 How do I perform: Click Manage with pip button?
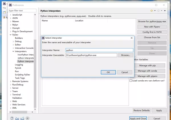click(x=150, y=65)
